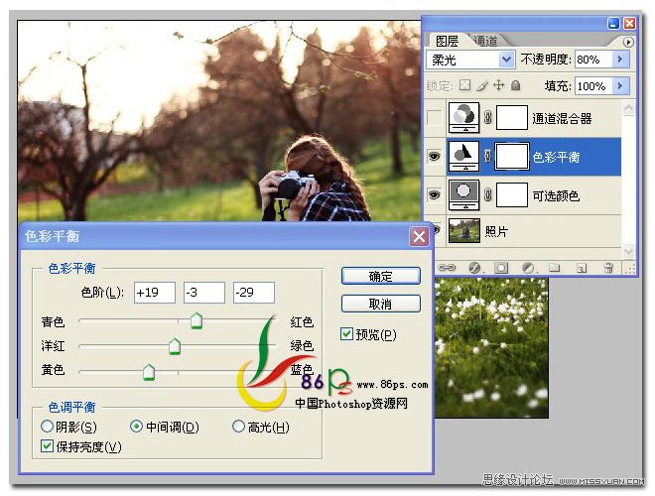This screenshot has width=655, height=496.
Task: Open the 填充 fill slider arrow
Action: 620,85
